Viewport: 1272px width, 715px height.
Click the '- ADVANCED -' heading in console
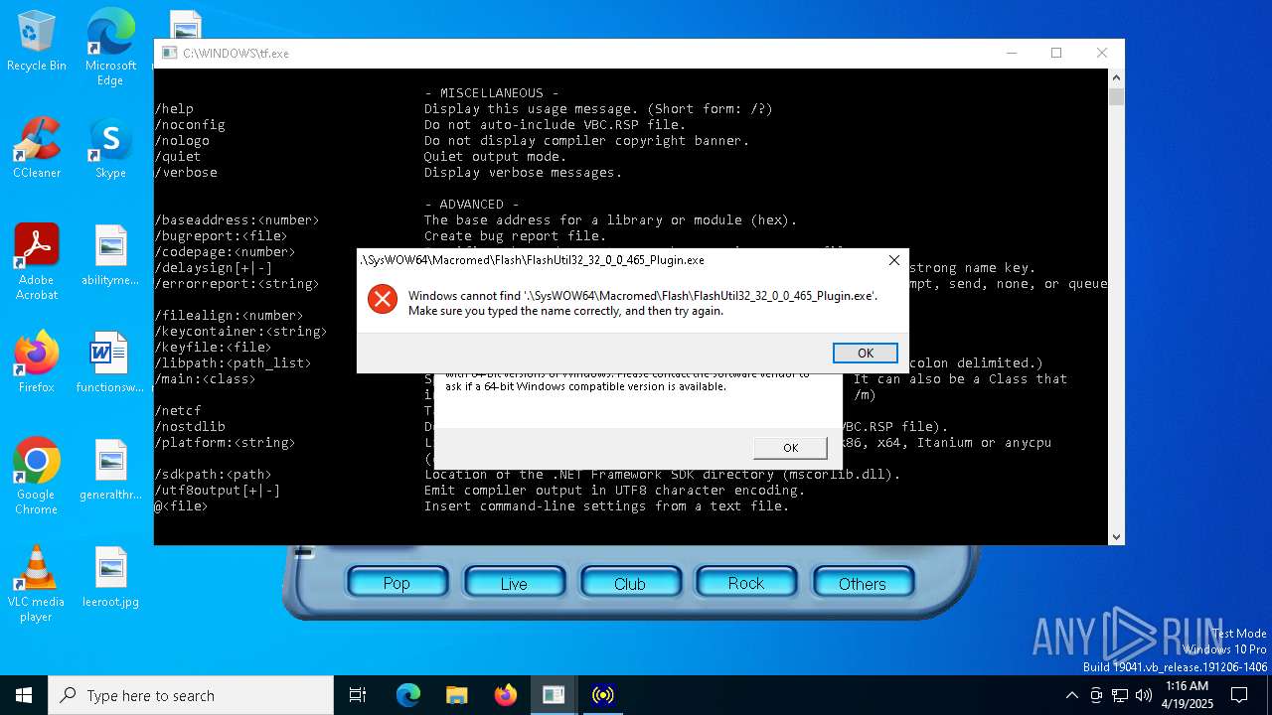pos(471,204)
